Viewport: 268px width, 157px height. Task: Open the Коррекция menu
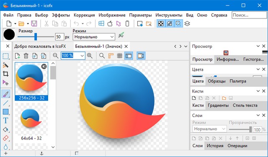[x=84, y=15]
